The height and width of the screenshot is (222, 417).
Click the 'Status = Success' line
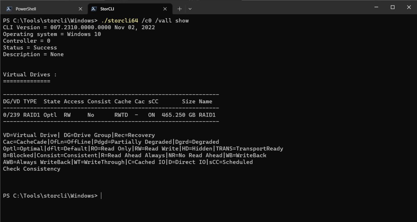(x=30, y=47)
